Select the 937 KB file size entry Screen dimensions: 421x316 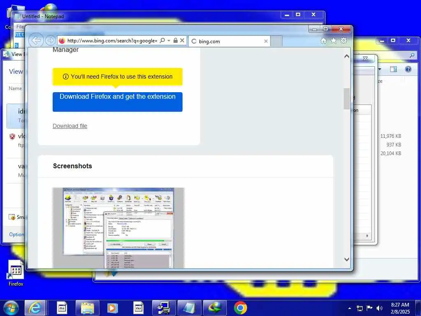pos(394,145)
